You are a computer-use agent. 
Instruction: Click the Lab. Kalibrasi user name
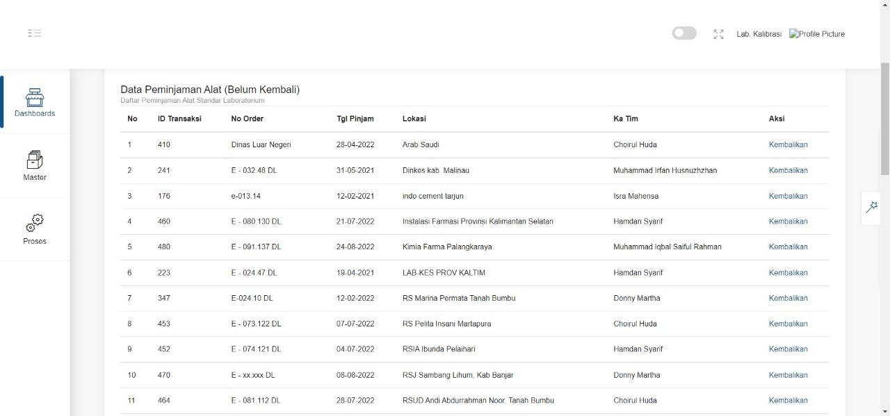(x=759, y=34)
